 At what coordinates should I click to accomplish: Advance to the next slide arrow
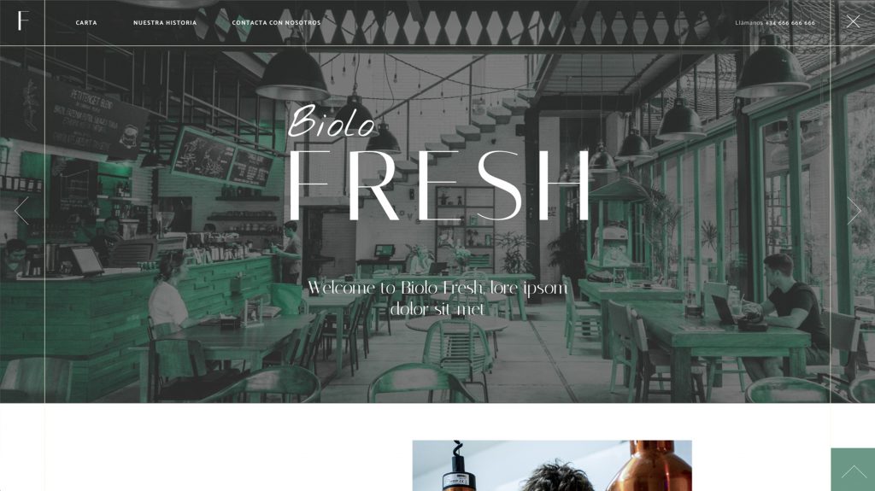(854, 210)
